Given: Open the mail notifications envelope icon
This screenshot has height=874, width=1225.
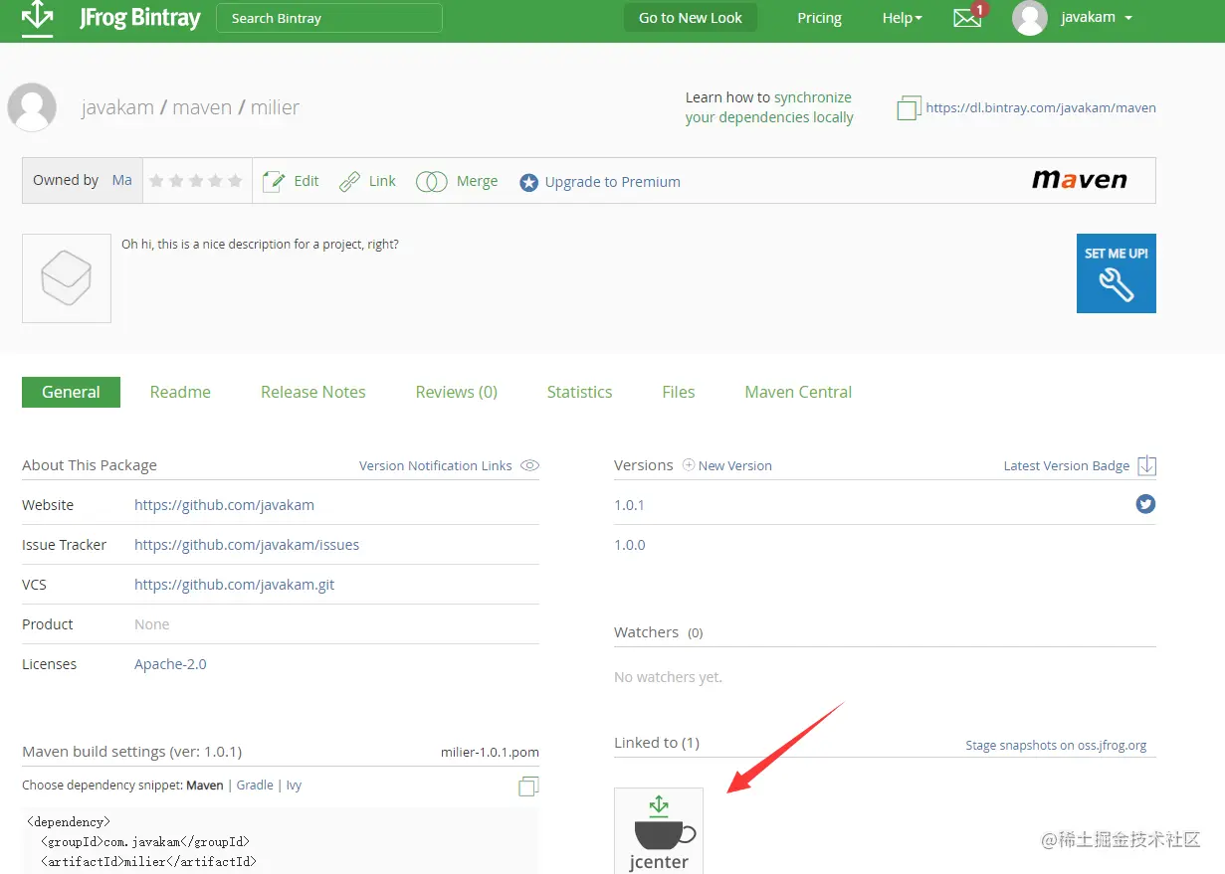Looking at the screenshot, I should 967,18.
